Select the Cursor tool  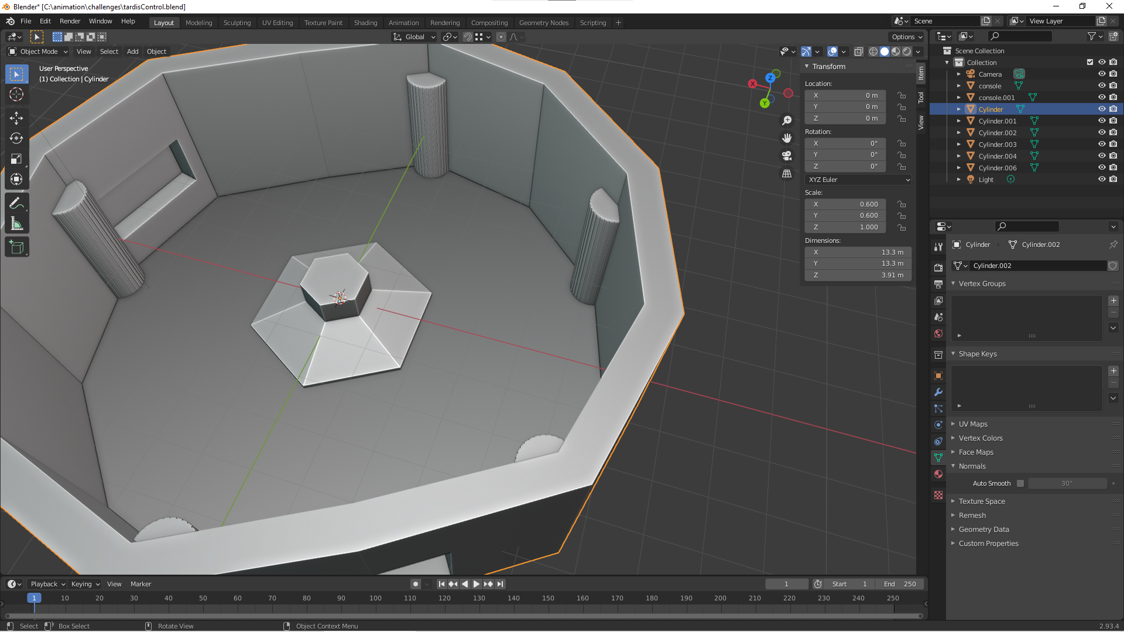(x=16, y=94)
